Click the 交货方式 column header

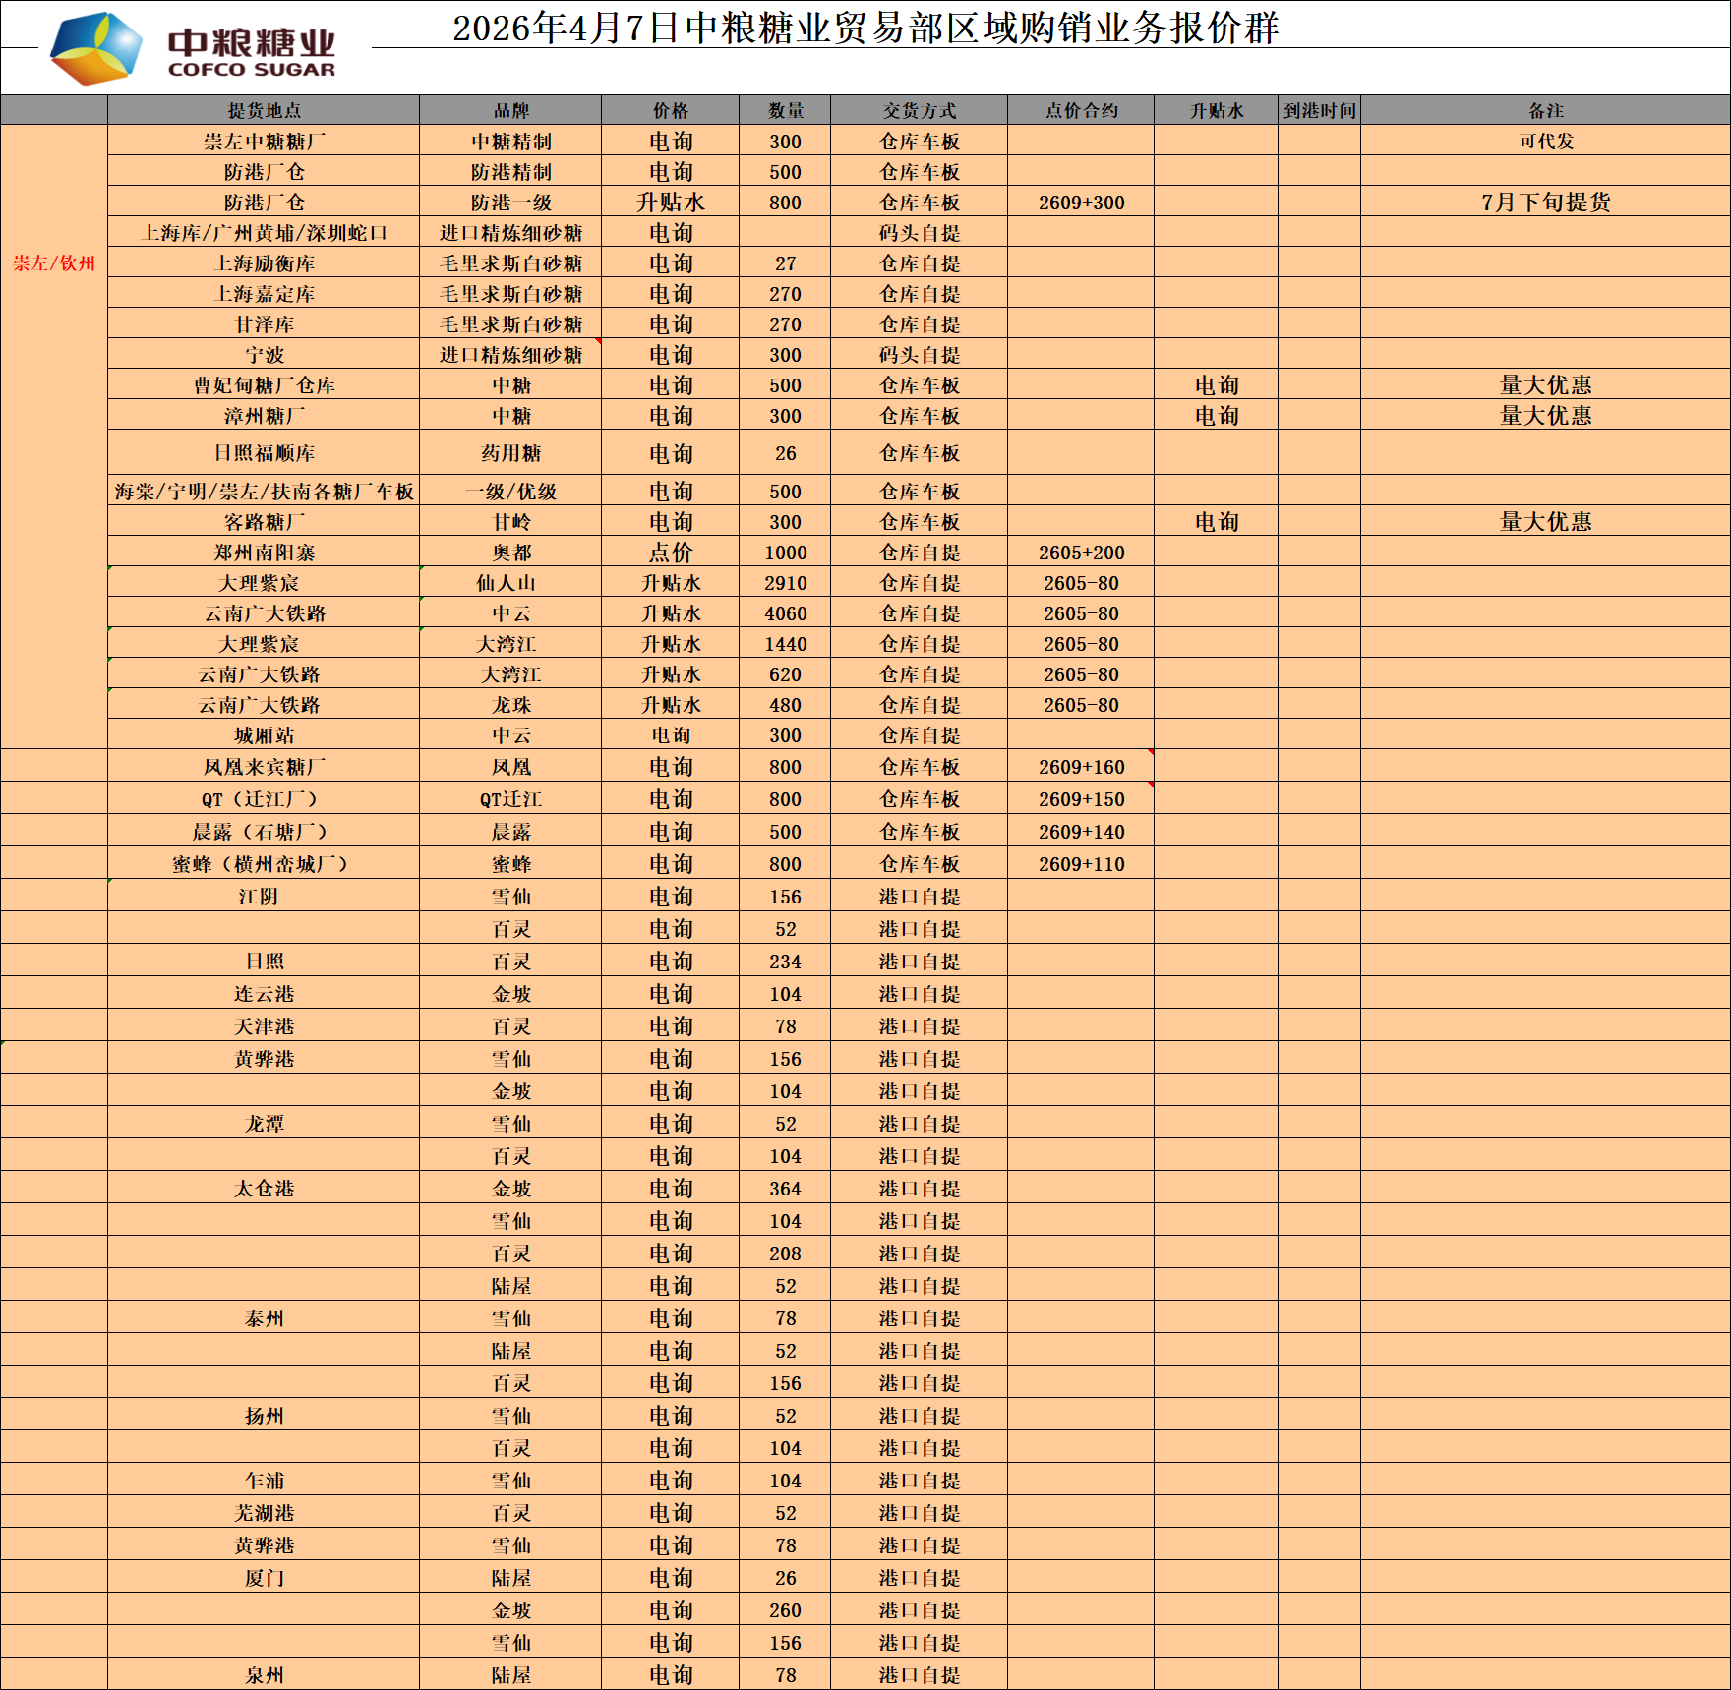click(x=919, y=110)
